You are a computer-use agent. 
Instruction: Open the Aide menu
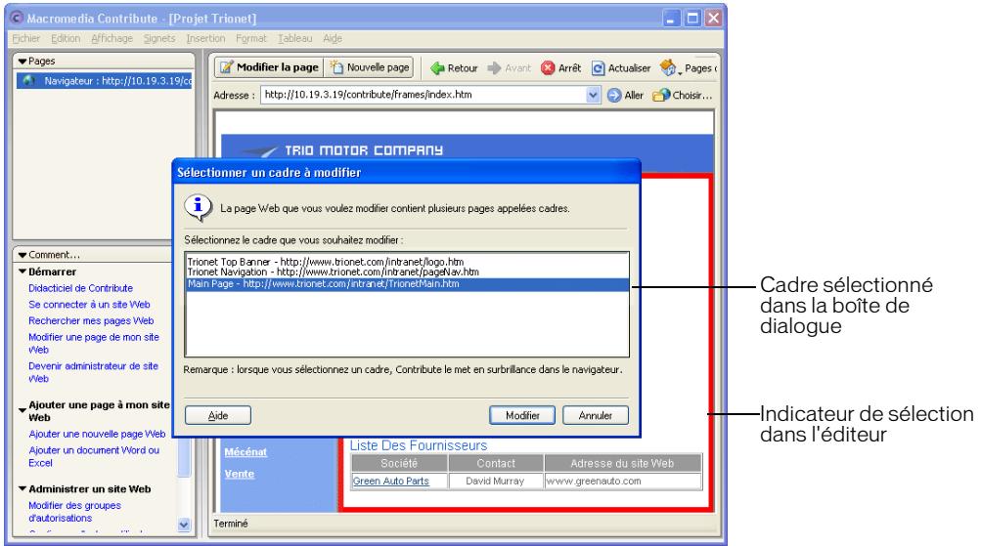click(x=333, y=39)
